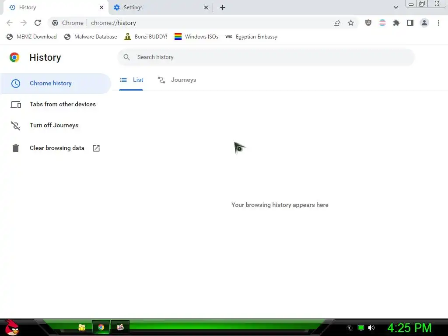Share this page via the share icon

click(337, 23)
